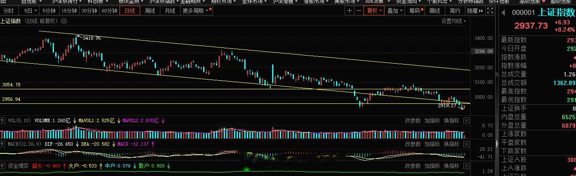Open chart settings gear next to 上证指数
Viewport: 576px width, 176px height.
click(x=64, y=21)
